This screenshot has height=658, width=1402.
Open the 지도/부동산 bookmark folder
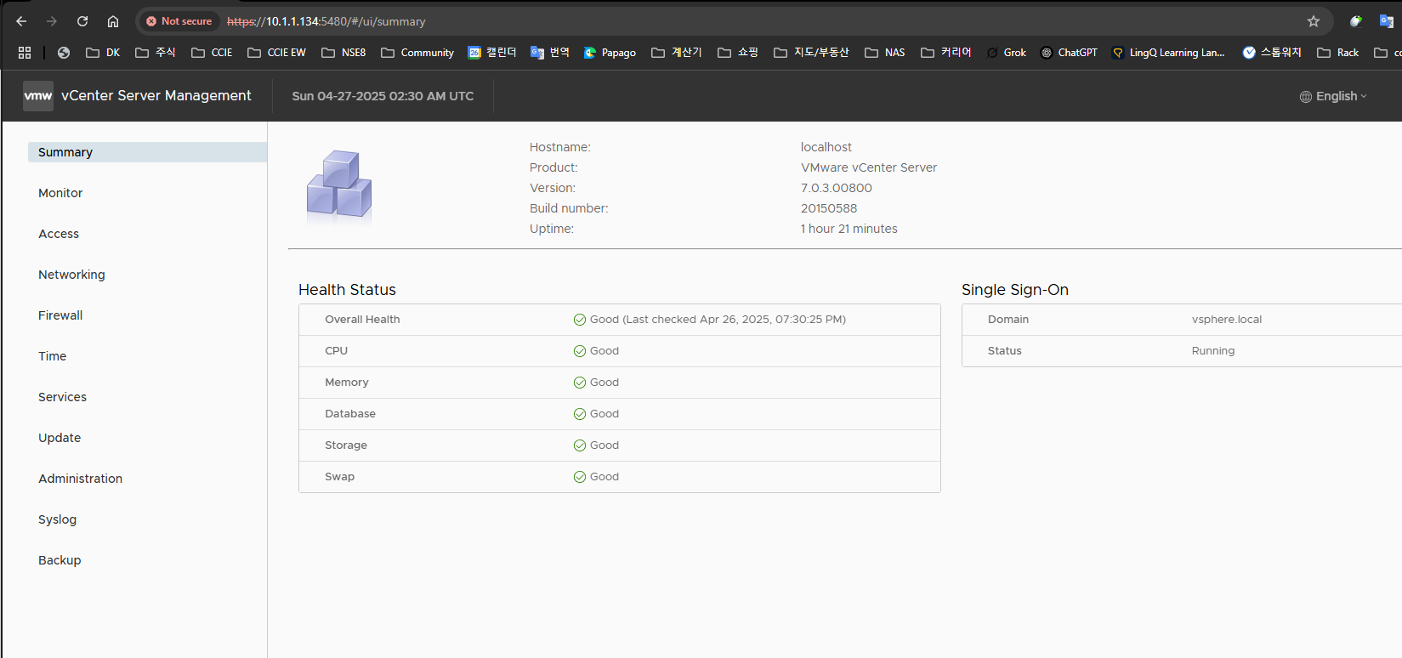[811, 53]
